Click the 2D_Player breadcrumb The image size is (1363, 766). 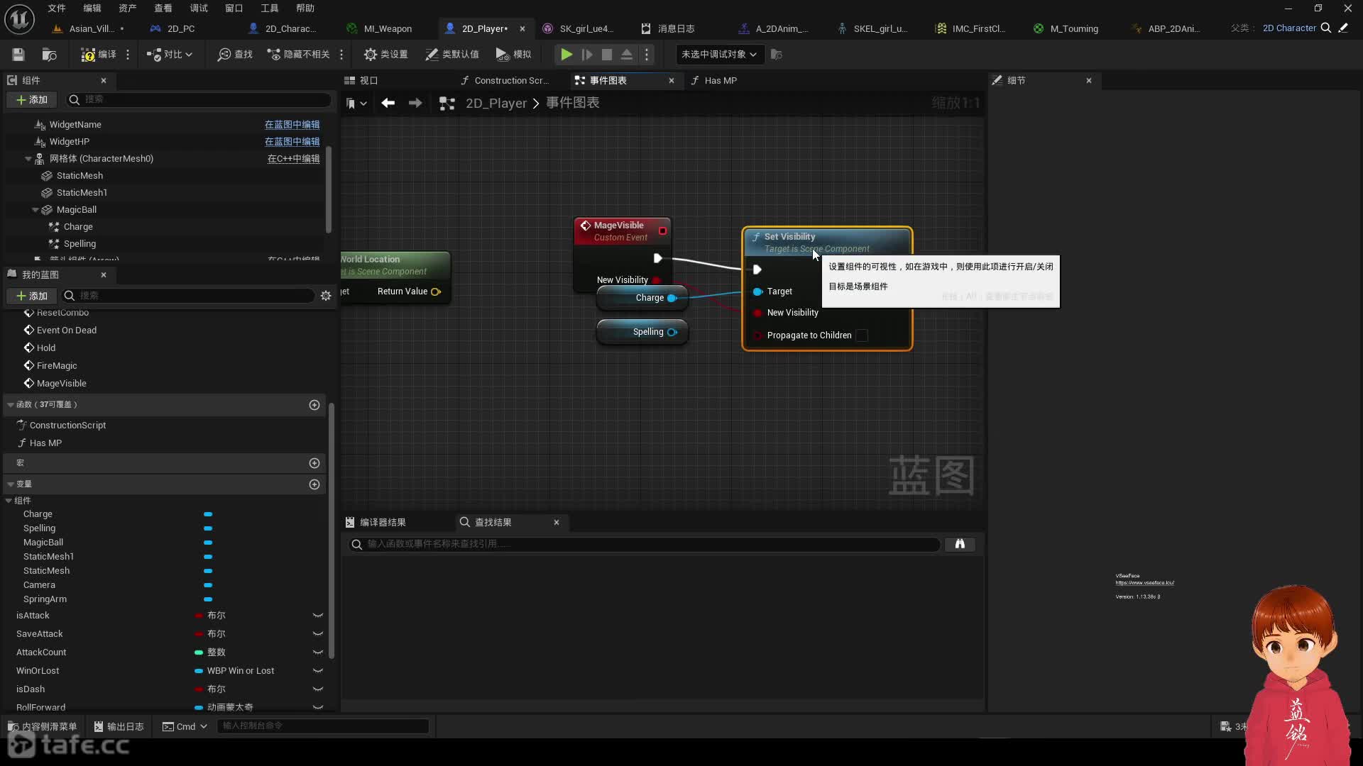(496, 104)
